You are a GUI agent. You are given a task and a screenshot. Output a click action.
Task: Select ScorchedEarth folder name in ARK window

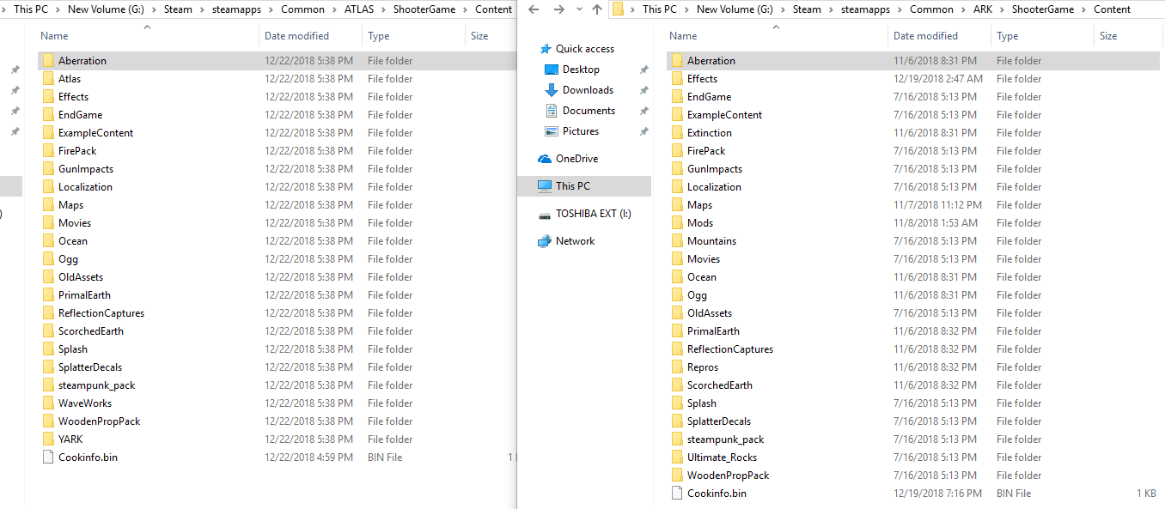point(720,385)
